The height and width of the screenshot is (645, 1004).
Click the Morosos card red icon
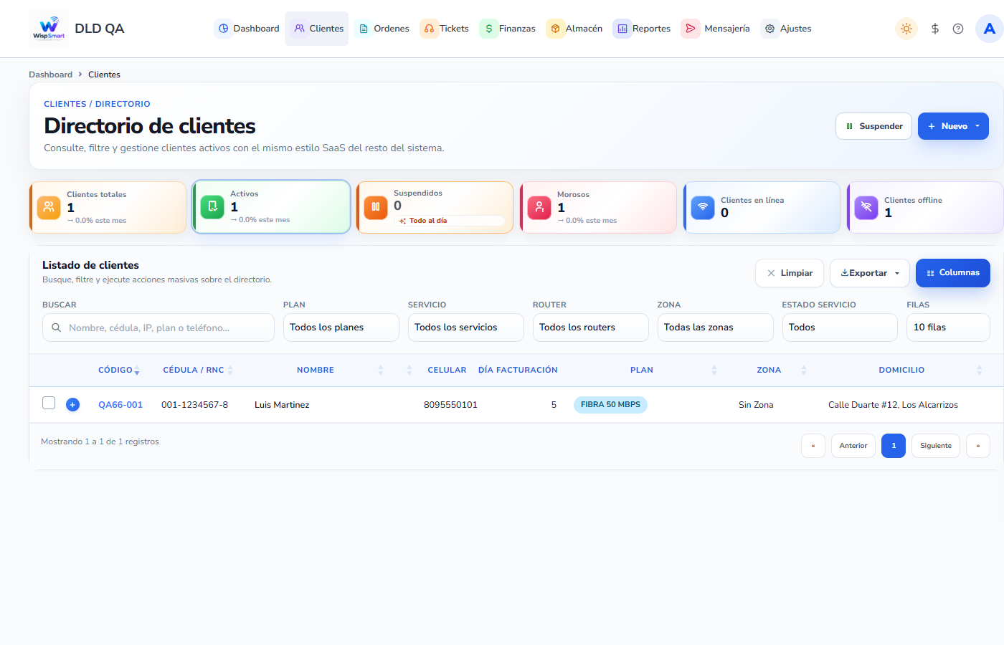tap(539, 207)
